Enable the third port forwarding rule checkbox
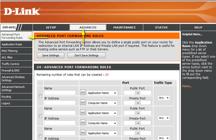This screenshot has width=216, height=140. (x=40, y=136)
